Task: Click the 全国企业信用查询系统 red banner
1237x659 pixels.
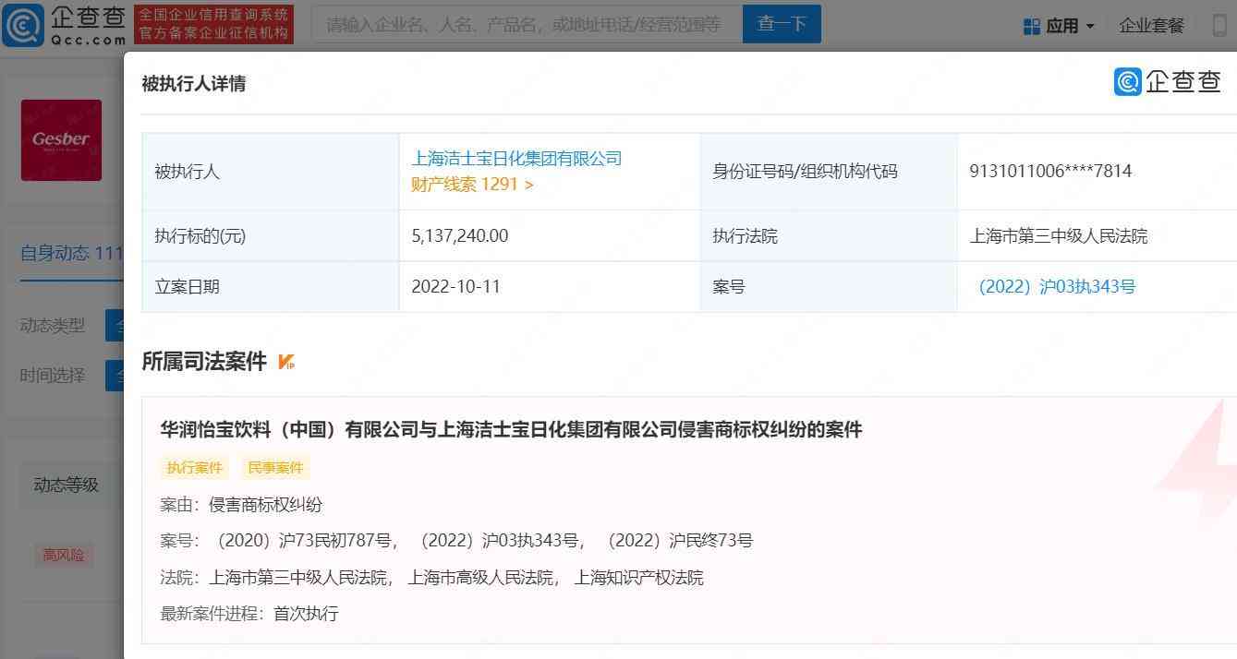Action: (213, 25)
